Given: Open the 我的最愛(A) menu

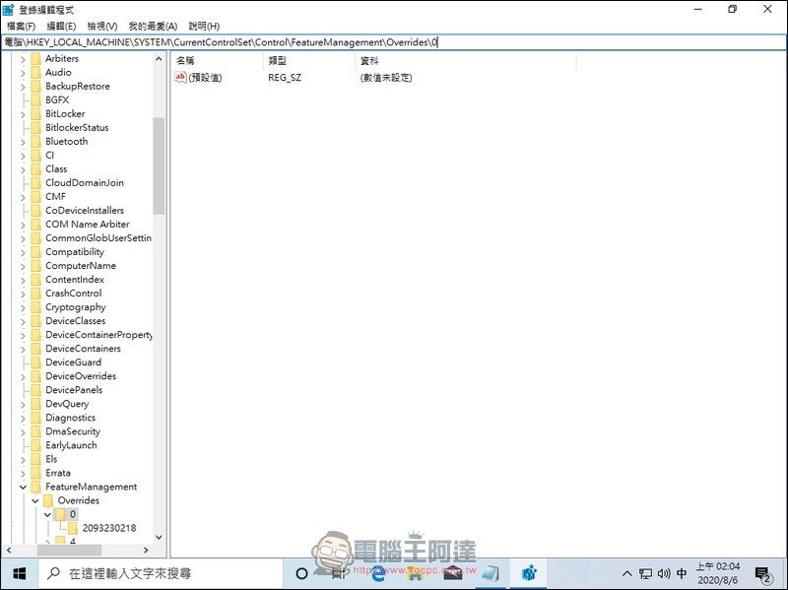Looking at the screenshot, I should tap(153, 26).
